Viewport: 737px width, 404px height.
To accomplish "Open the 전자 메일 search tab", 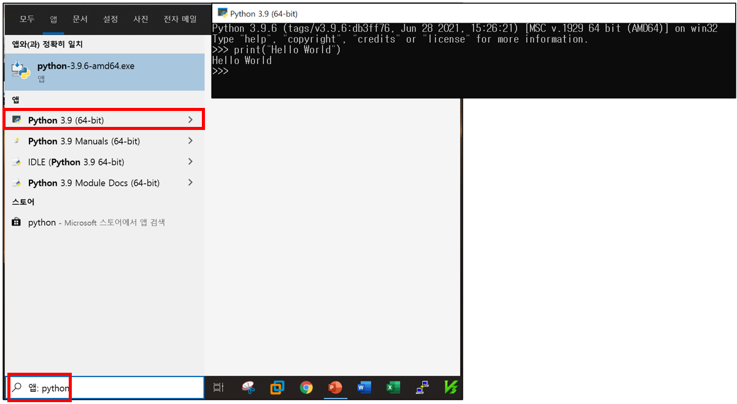I will coord(180,19).
